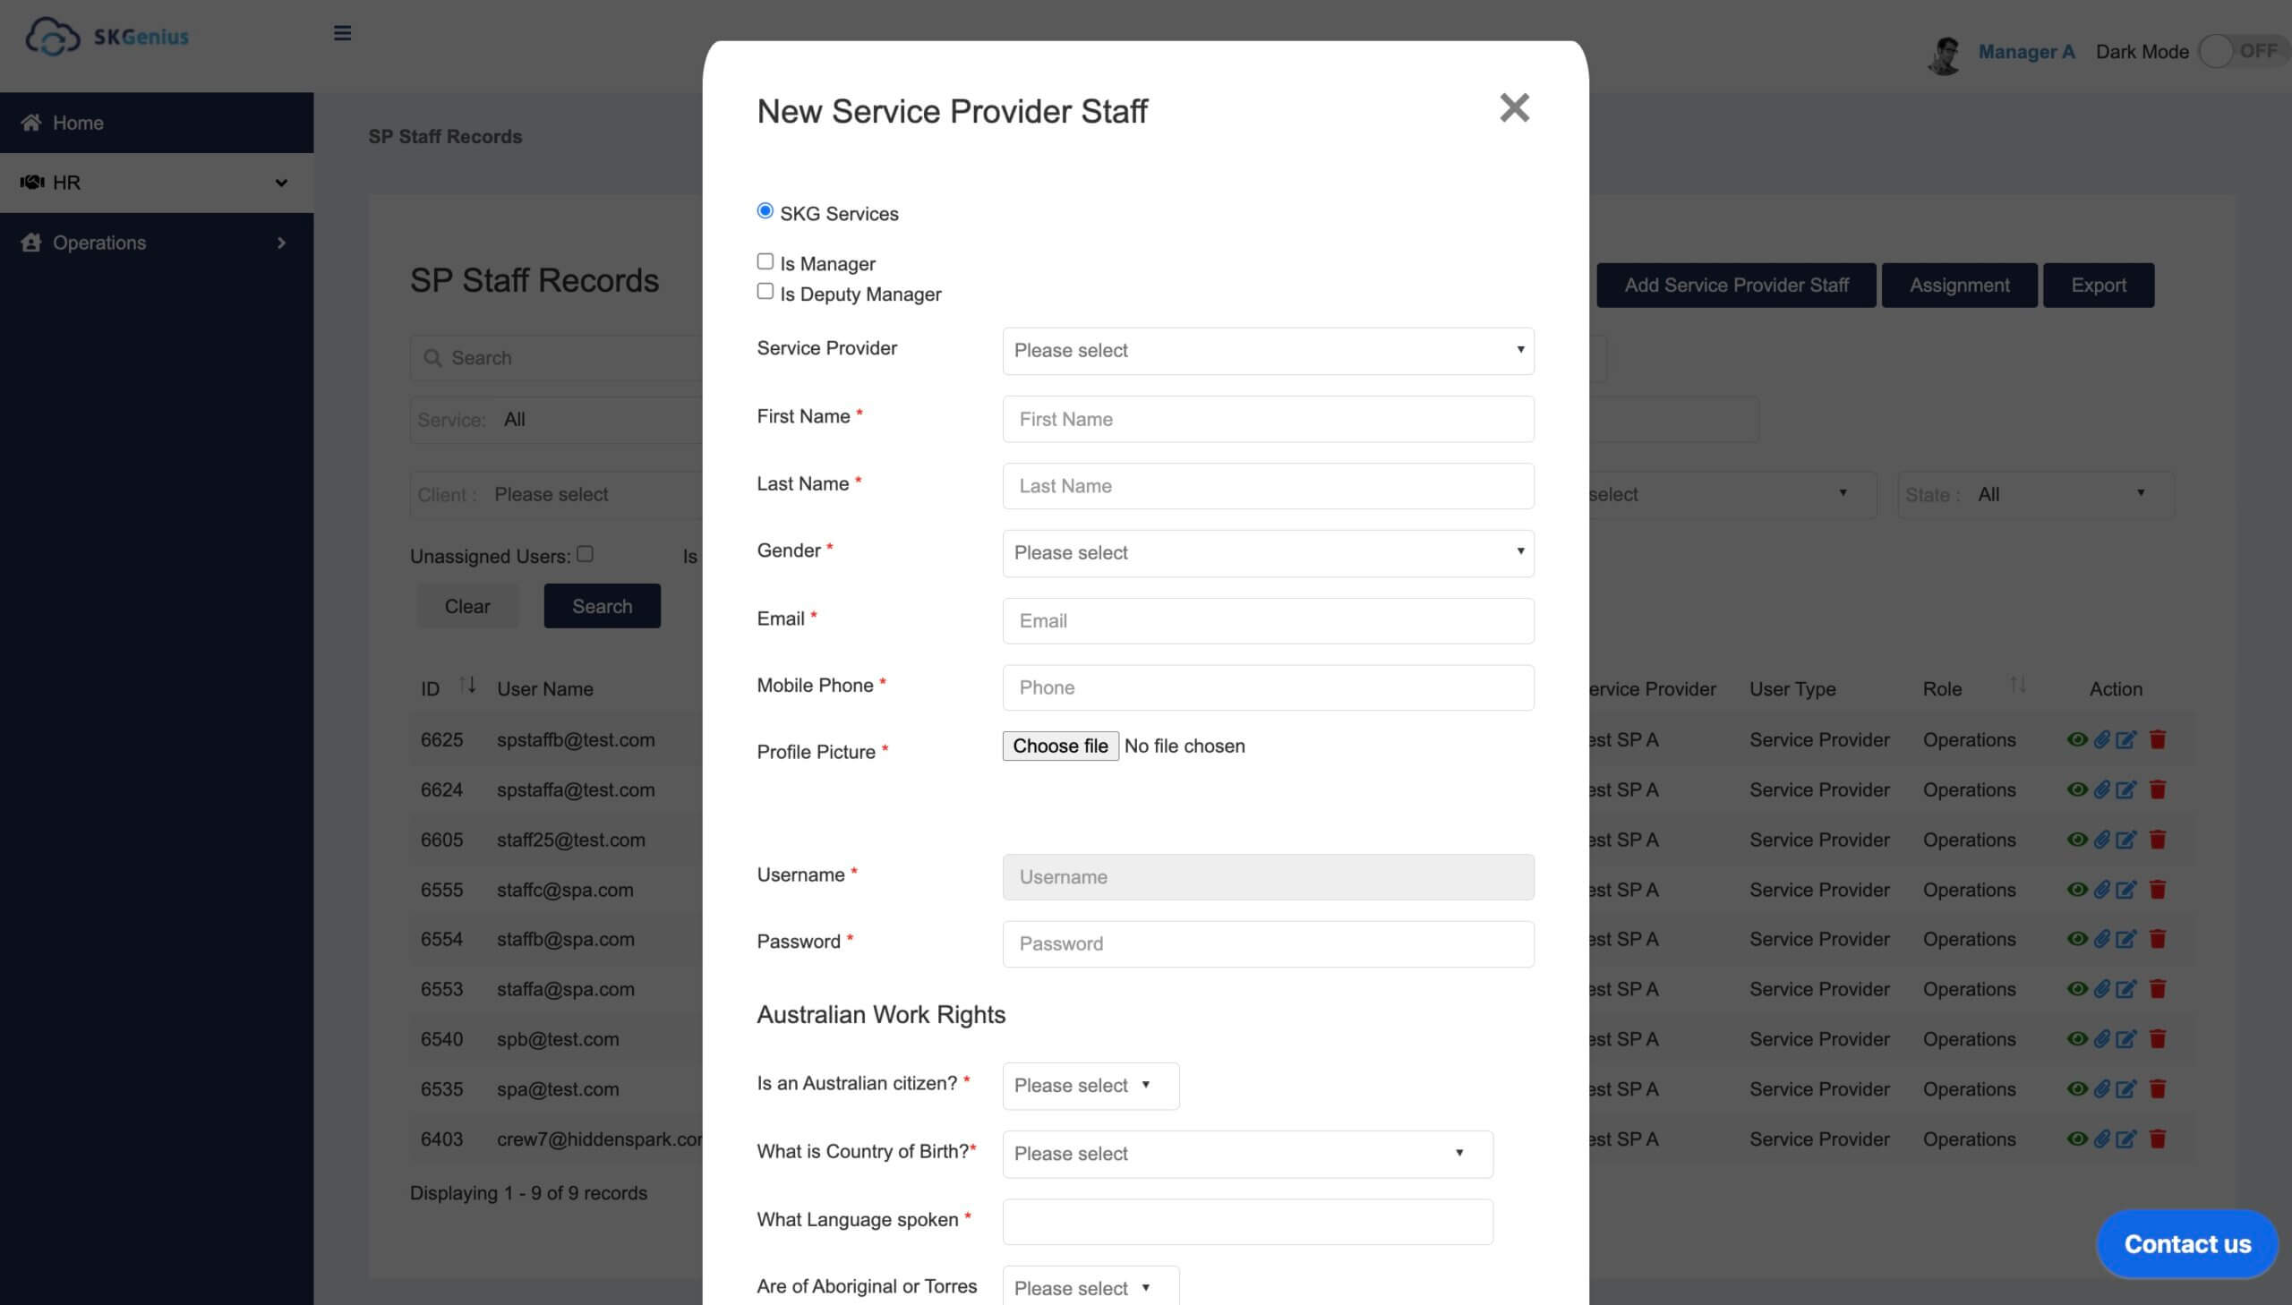Viewport: 2292px width, 1305px height.
Task: Click the view eye icon for record 6625
Action: pos(2076,739)
